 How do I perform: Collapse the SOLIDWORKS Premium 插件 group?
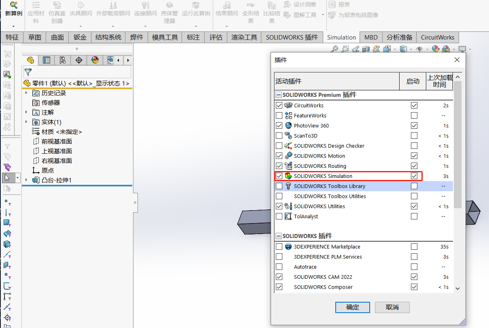pyautogui.click(x=278, y=95)
